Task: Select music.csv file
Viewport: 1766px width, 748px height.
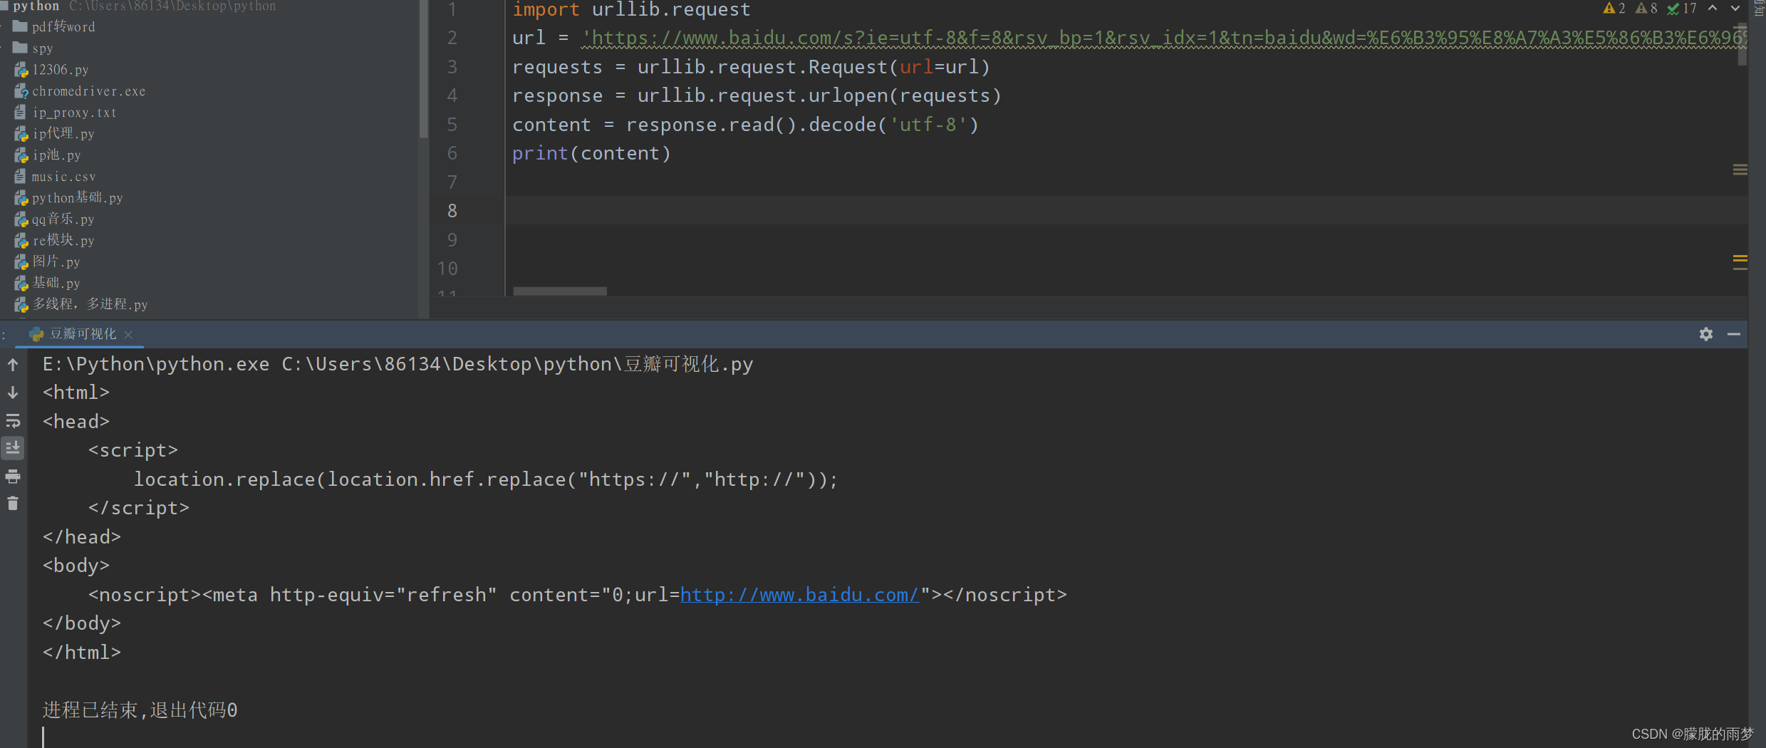Action: [x=55, y=177]
